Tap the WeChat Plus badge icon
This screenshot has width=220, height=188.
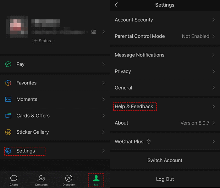[149, 142]
